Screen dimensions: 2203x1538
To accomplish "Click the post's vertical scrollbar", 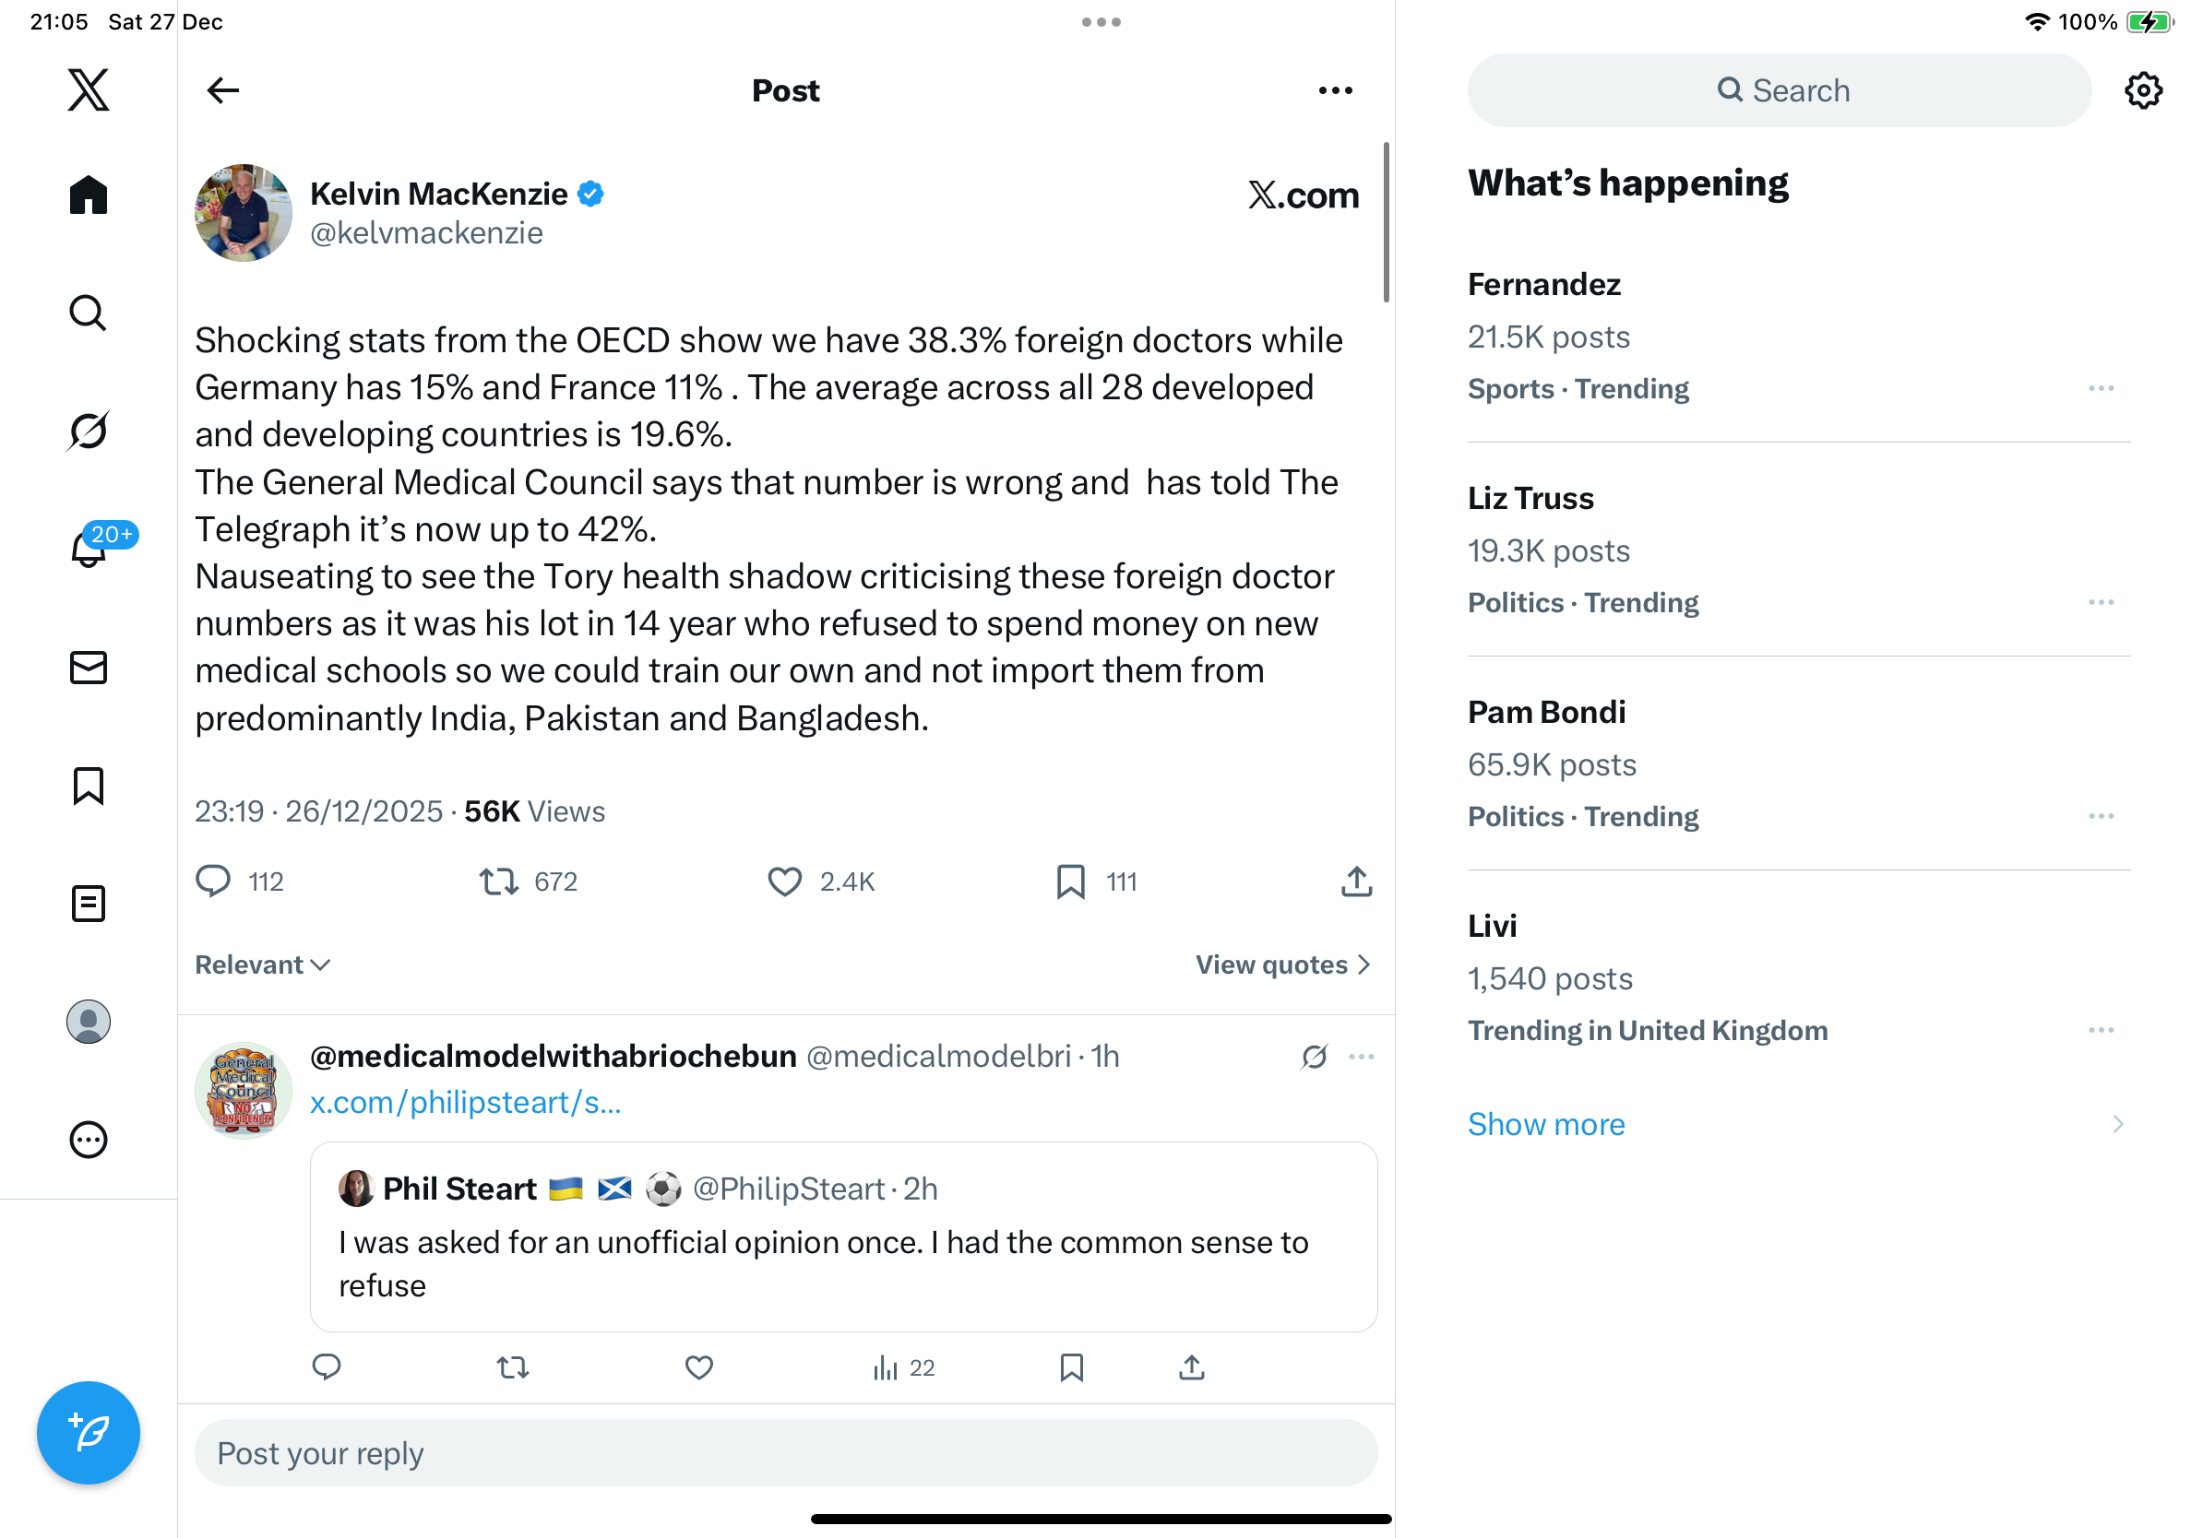I will coord(1386,222).
